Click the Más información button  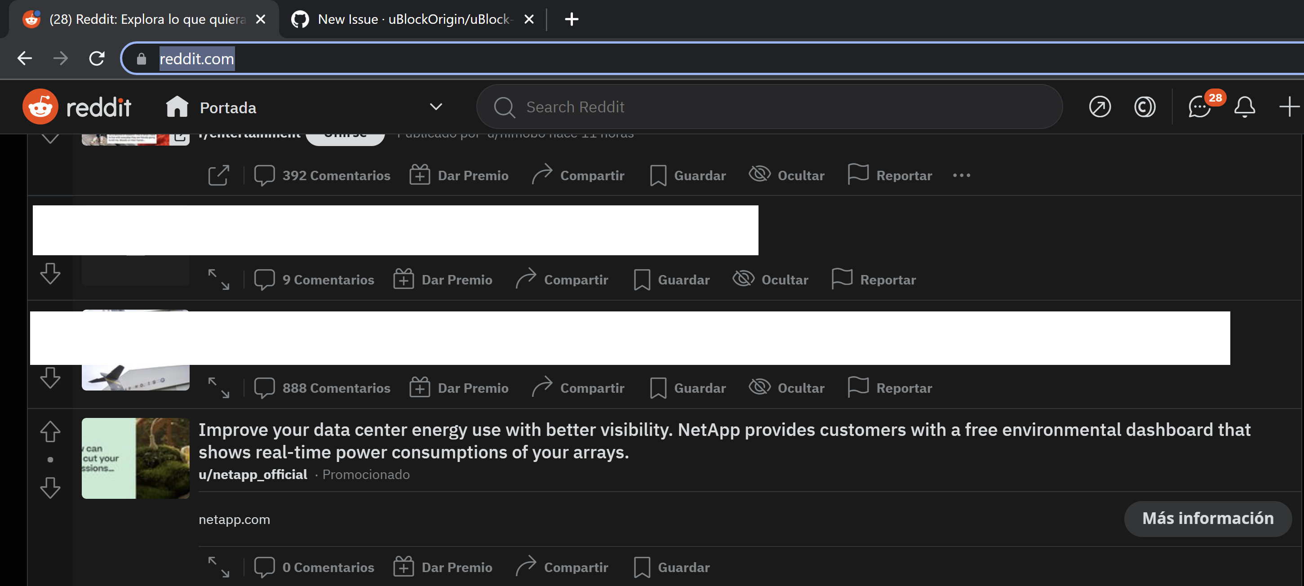tap(1207, 519)
